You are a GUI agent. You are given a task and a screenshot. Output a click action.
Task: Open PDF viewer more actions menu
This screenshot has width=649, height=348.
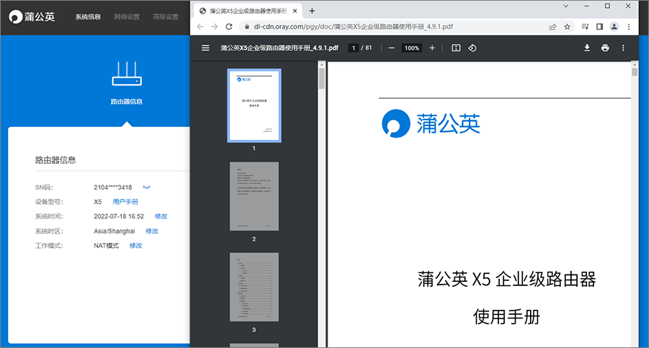623,48
